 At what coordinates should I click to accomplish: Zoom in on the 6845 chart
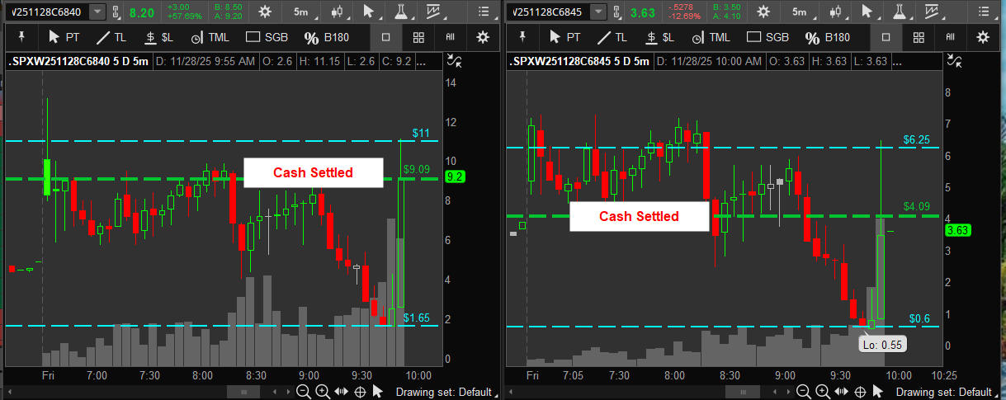pyautogui.click(x=822, y=392)
